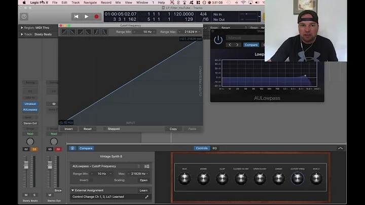Increase Range Min in Cutoff Frequency window
365x205 pixels.
tap(154, 32)
